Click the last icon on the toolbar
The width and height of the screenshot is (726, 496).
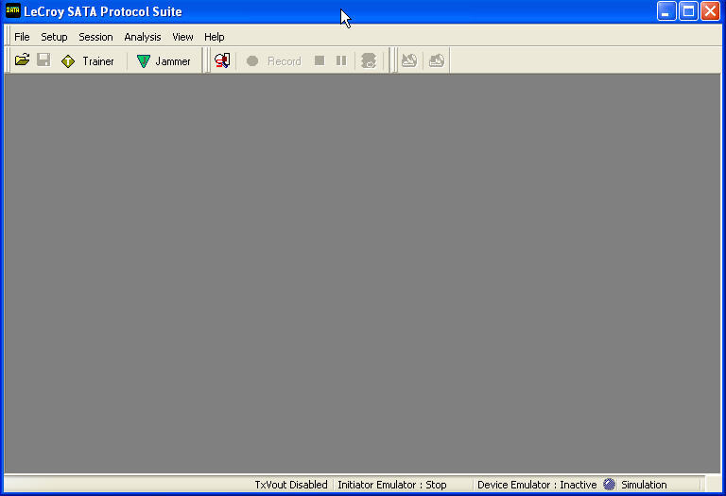436,60
